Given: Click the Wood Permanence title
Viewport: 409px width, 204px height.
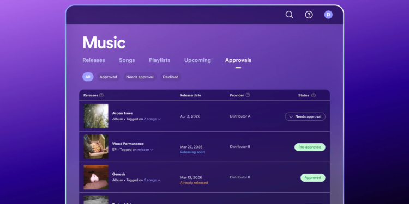Looking at the screenshot, I should point(128,144).
